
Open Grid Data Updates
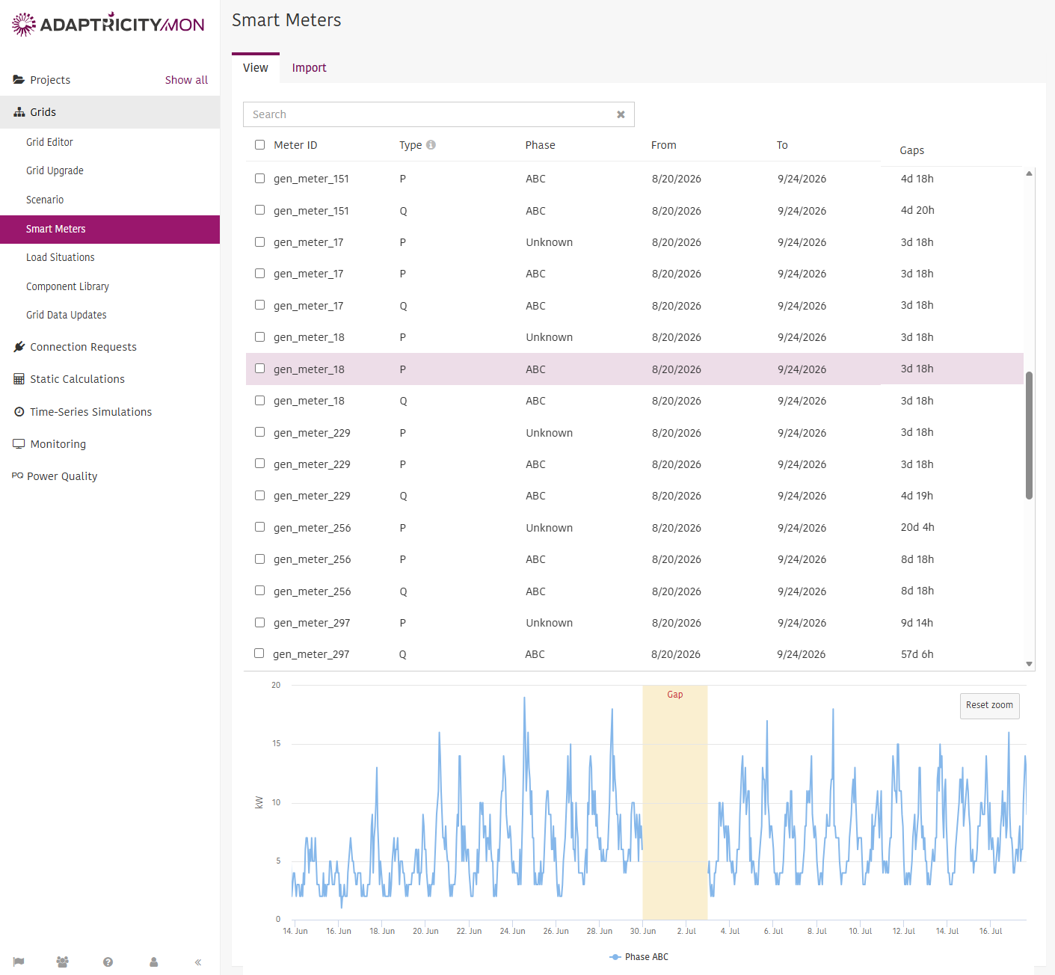67,315
